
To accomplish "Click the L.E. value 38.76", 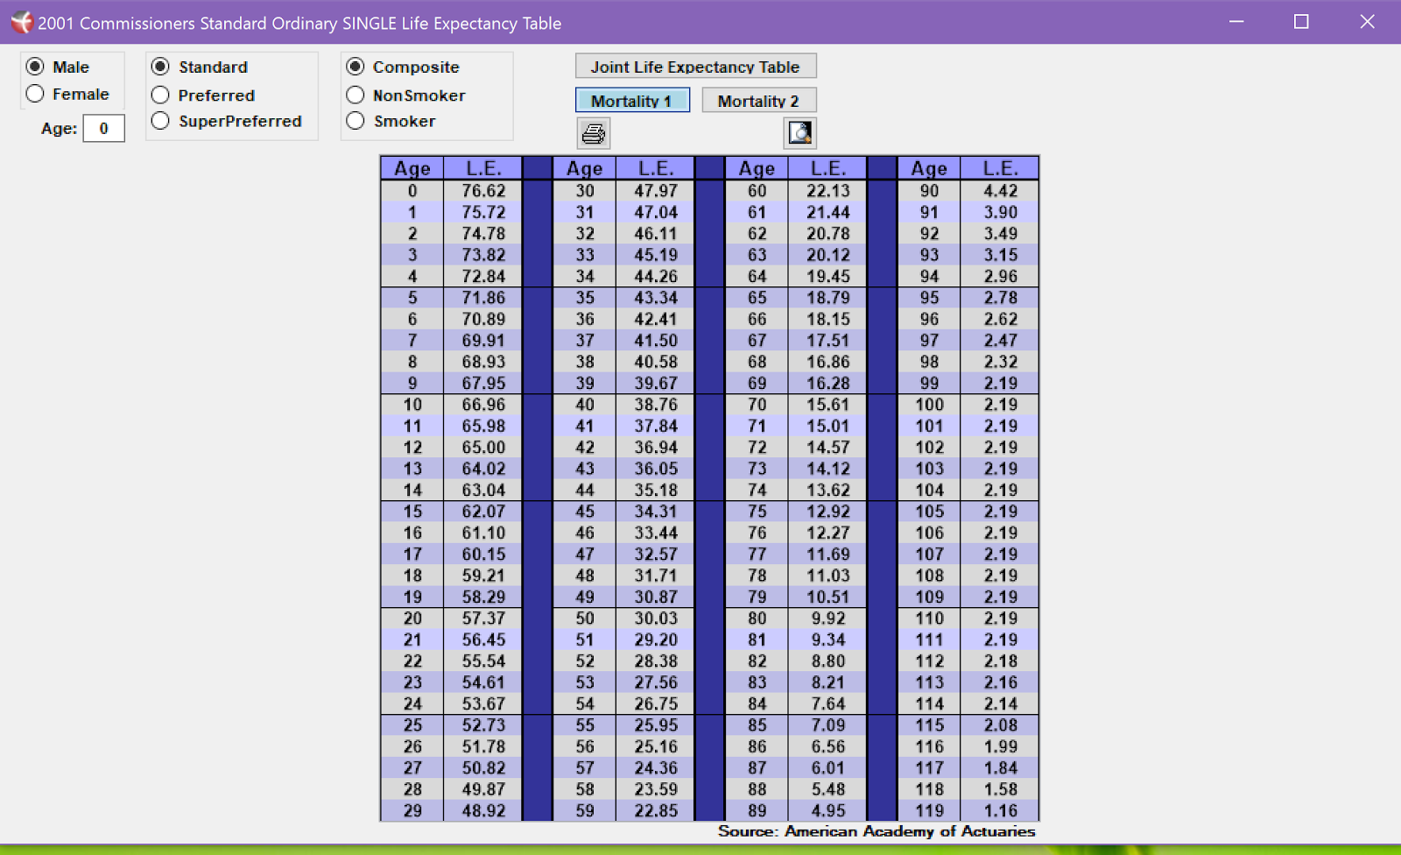I will pos(656,405).
